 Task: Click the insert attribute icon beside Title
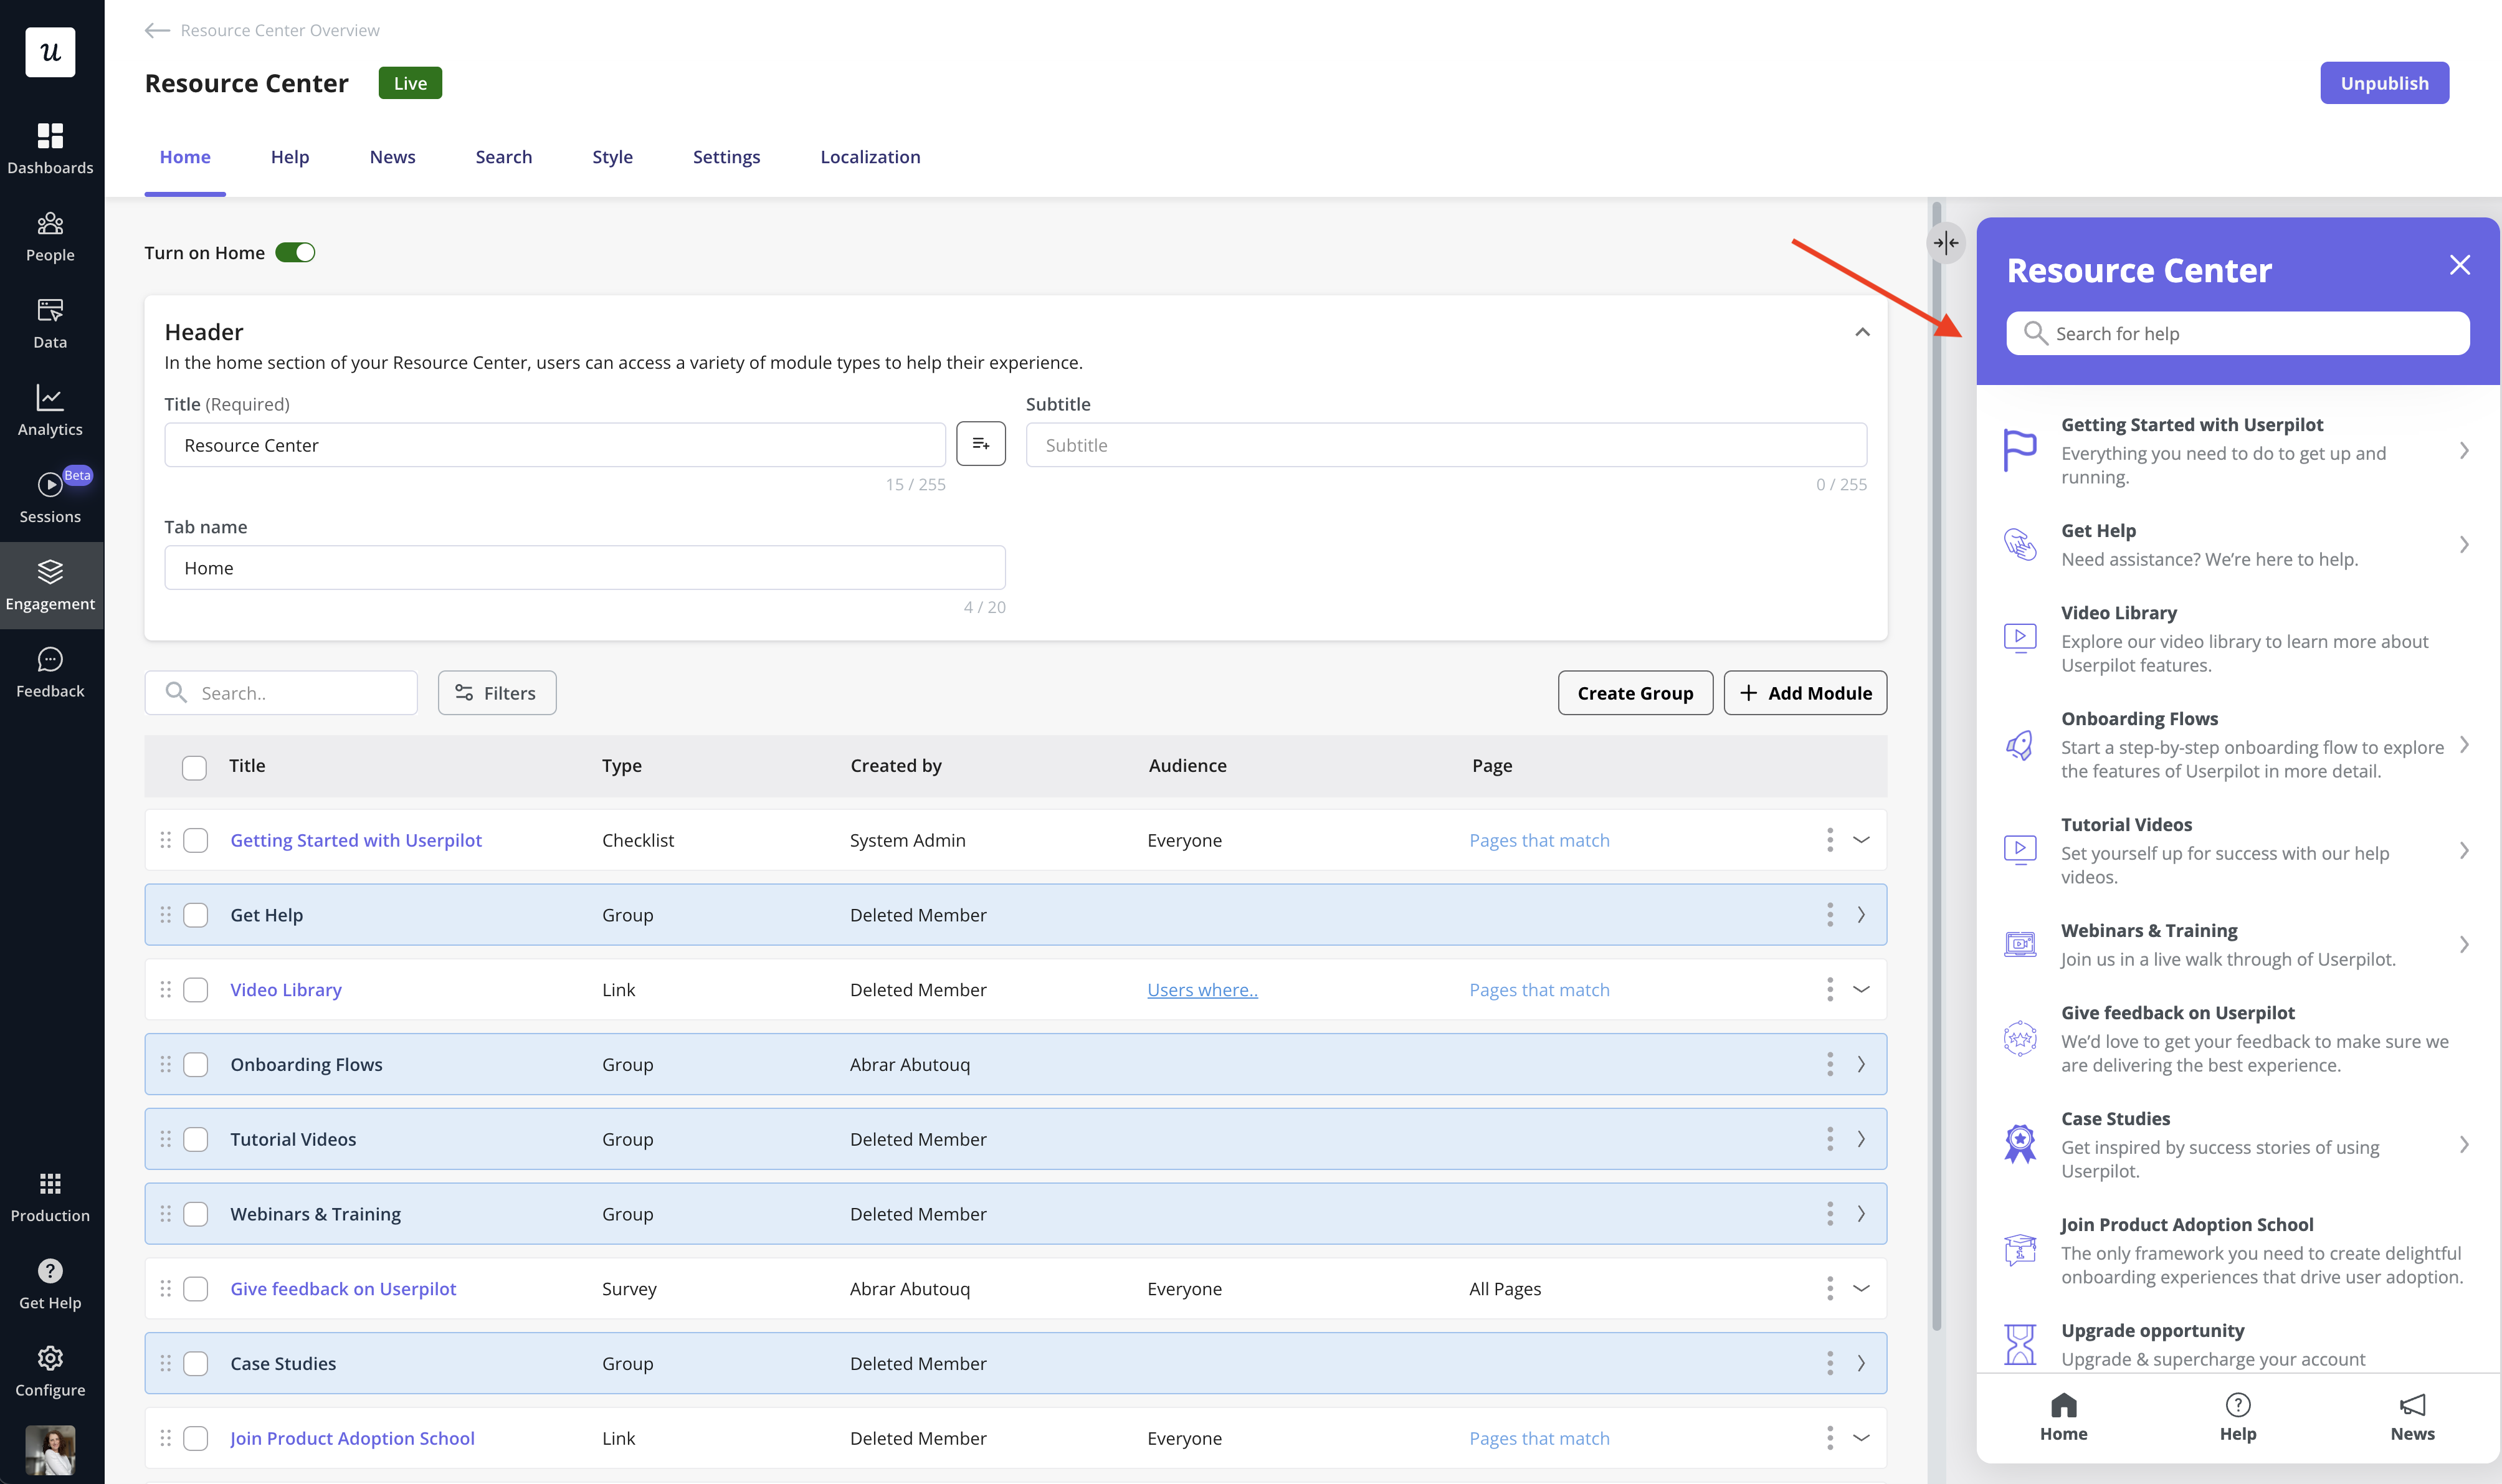(980, 444)
